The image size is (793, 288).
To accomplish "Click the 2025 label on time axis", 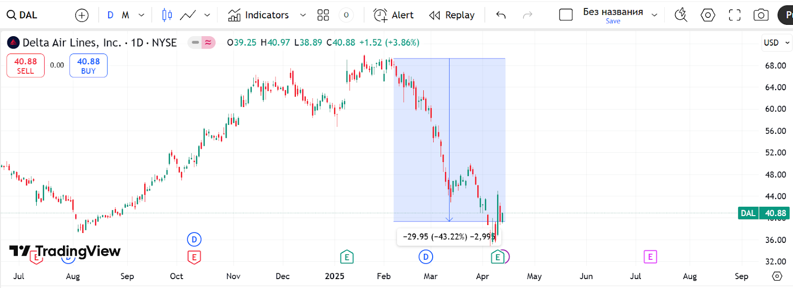I will [x=335, y=276].
